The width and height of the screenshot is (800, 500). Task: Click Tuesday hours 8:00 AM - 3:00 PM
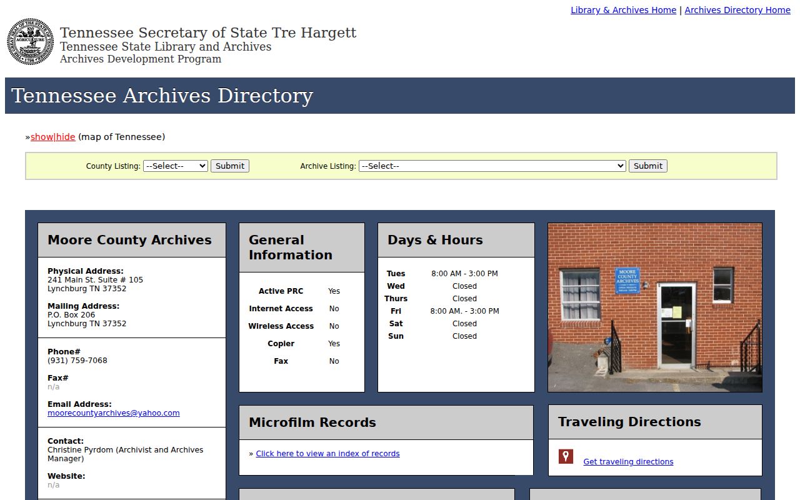pos(464,274)
